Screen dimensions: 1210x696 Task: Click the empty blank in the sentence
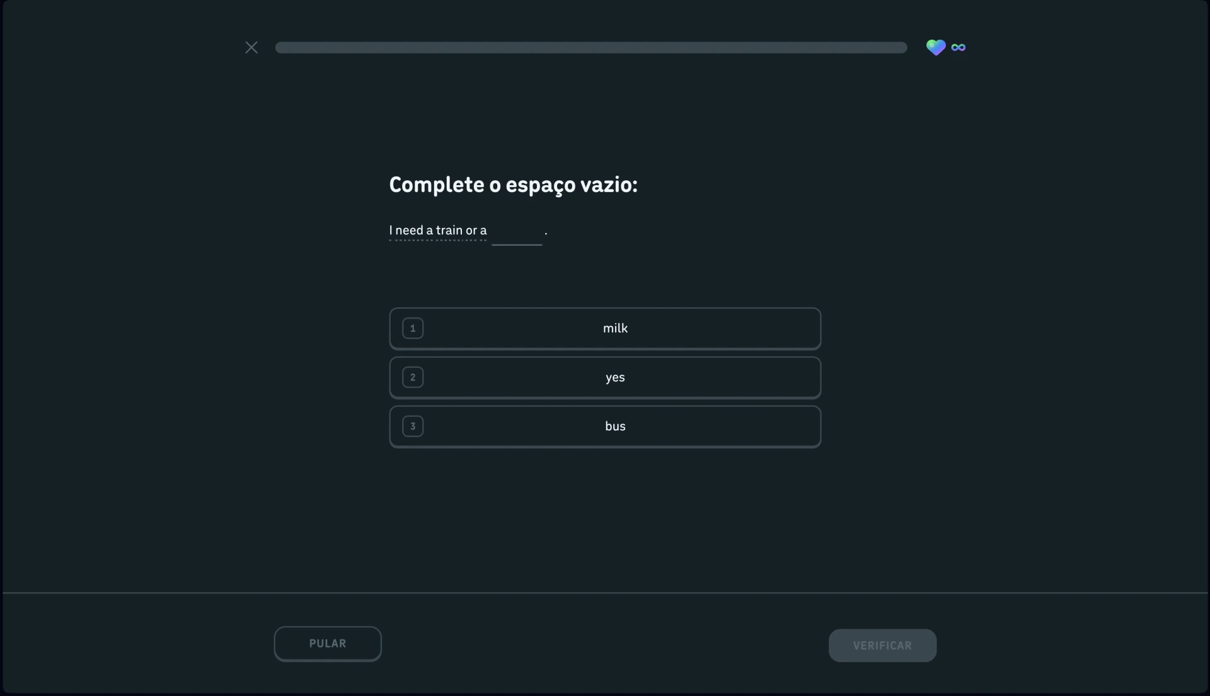coord(517,233)
